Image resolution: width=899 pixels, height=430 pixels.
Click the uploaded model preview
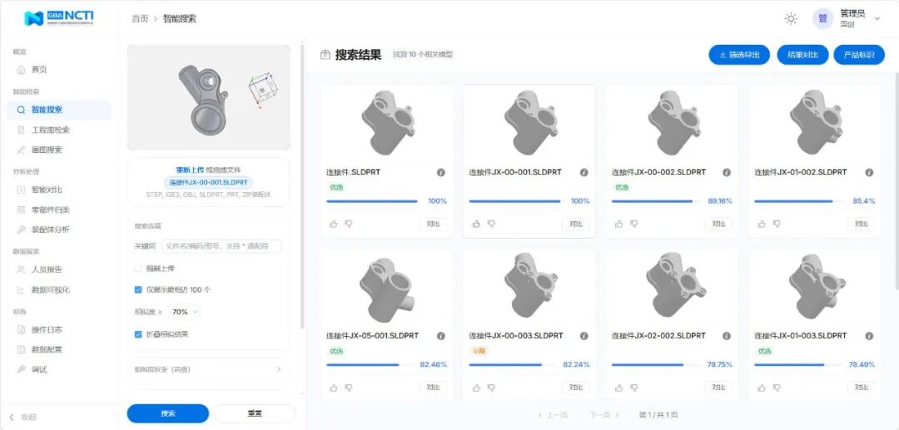[209, 97]
